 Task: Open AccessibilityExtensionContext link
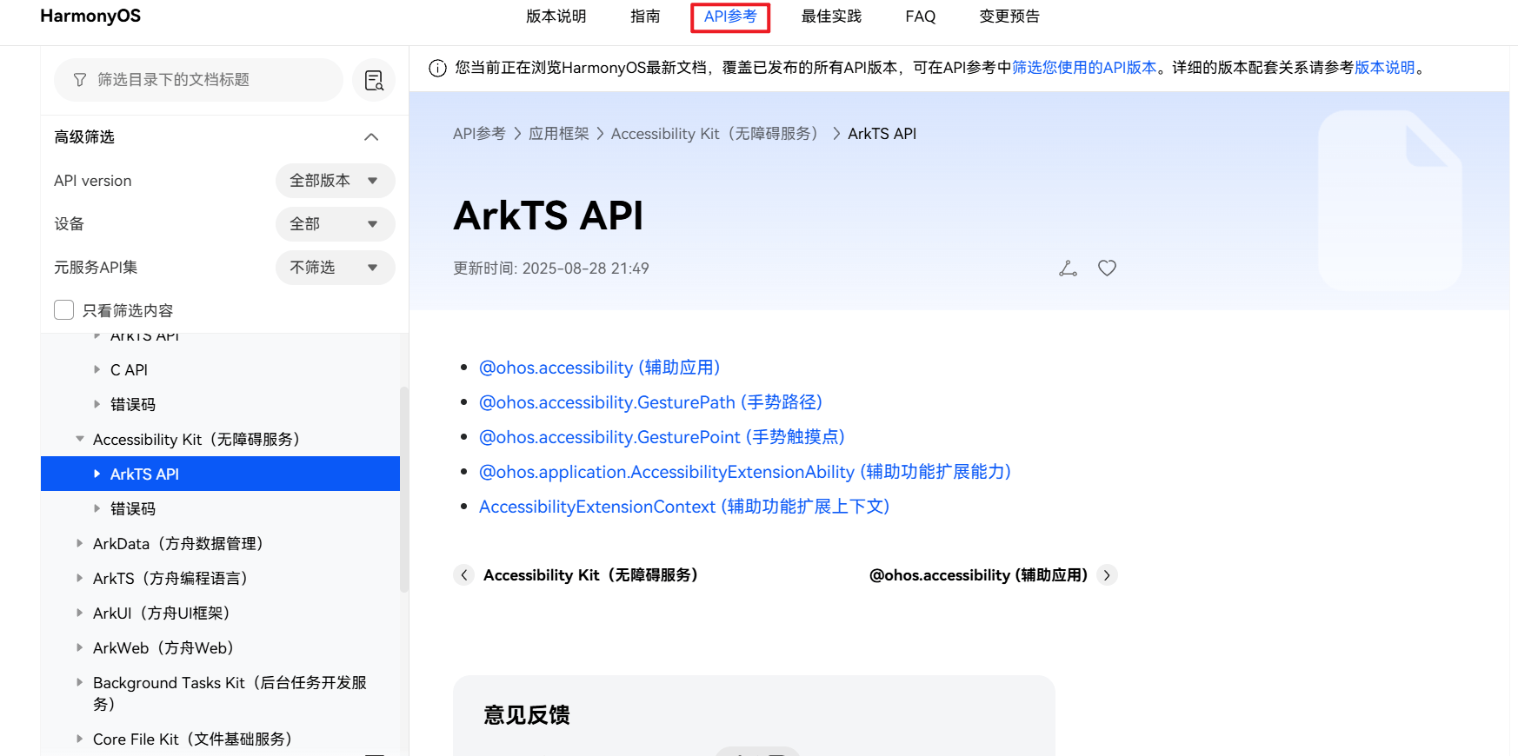click(684, 507)
